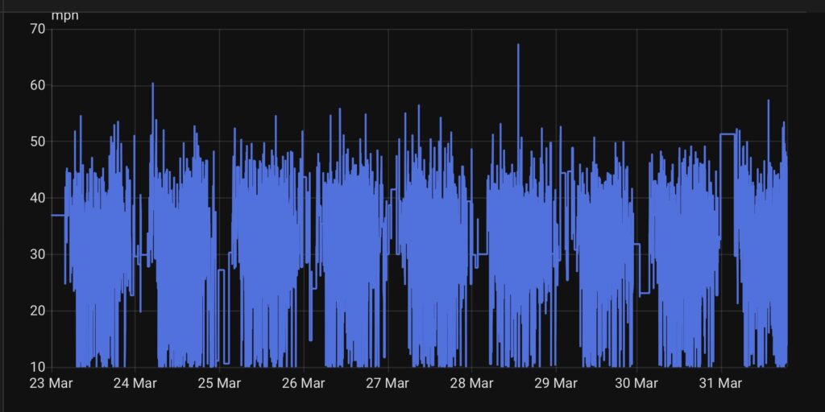Click the 23 Mar date label
Image resolution: width=825 pixels, height=412 pixels.
(51, 383)
